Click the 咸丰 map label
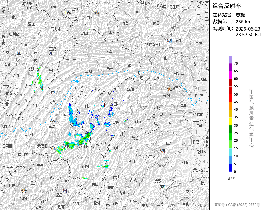 [x=94, y=129]
